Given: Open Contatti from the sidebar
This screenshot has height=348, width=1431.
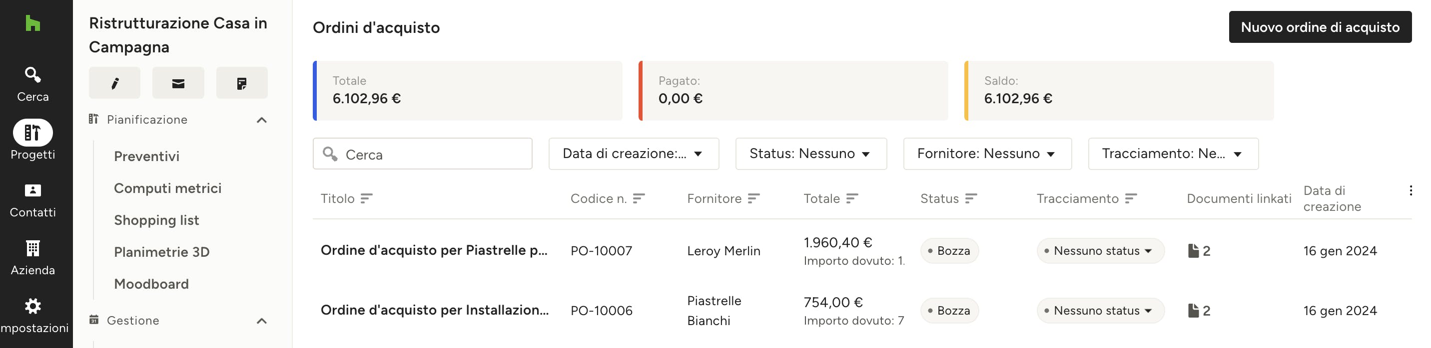Looking at the screenshot, I should pos(33,200).
